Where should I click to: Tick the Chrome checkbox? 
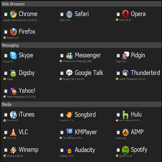point(6,14)
